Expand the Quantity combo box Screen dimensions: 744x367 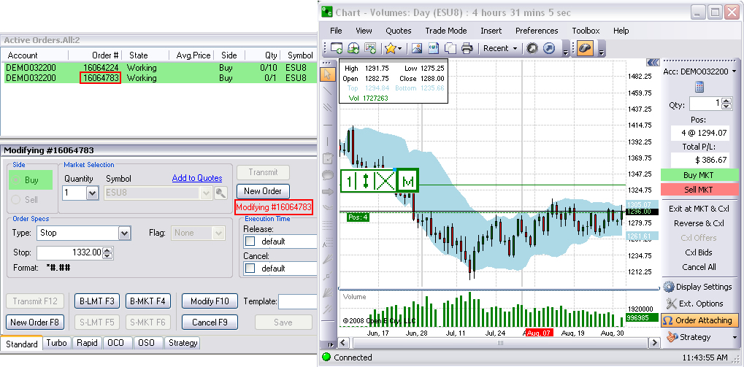coord(92,193)
